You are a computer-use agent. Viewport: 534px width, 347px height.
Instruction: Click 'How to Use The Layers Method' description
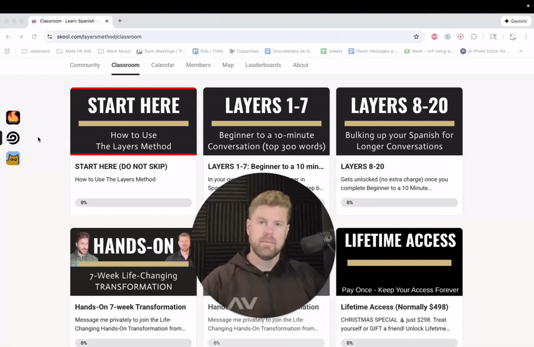coord(115,179)
